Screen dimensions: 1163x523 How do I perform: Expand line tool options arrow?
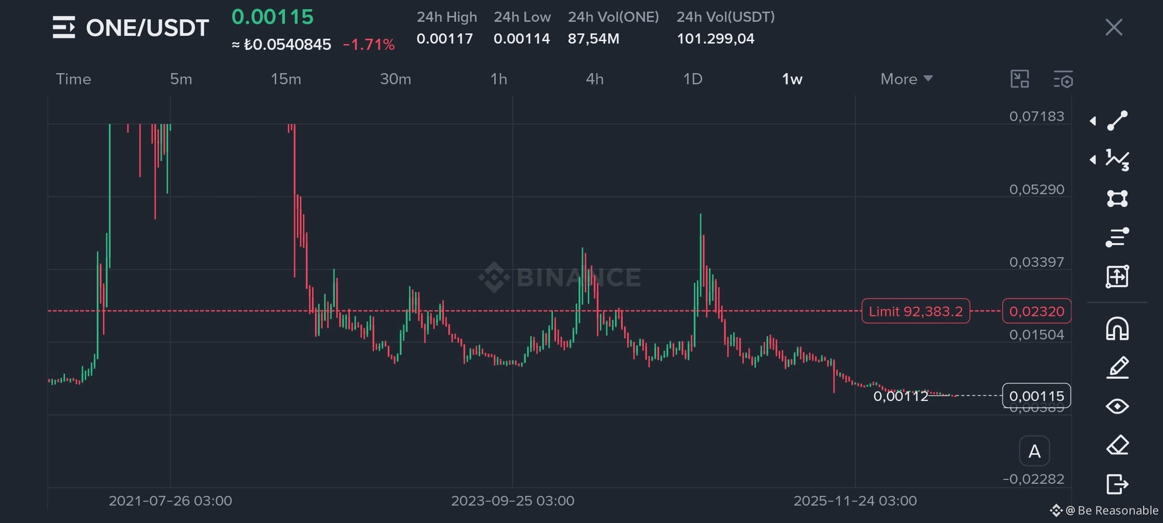click(1093, 121)
